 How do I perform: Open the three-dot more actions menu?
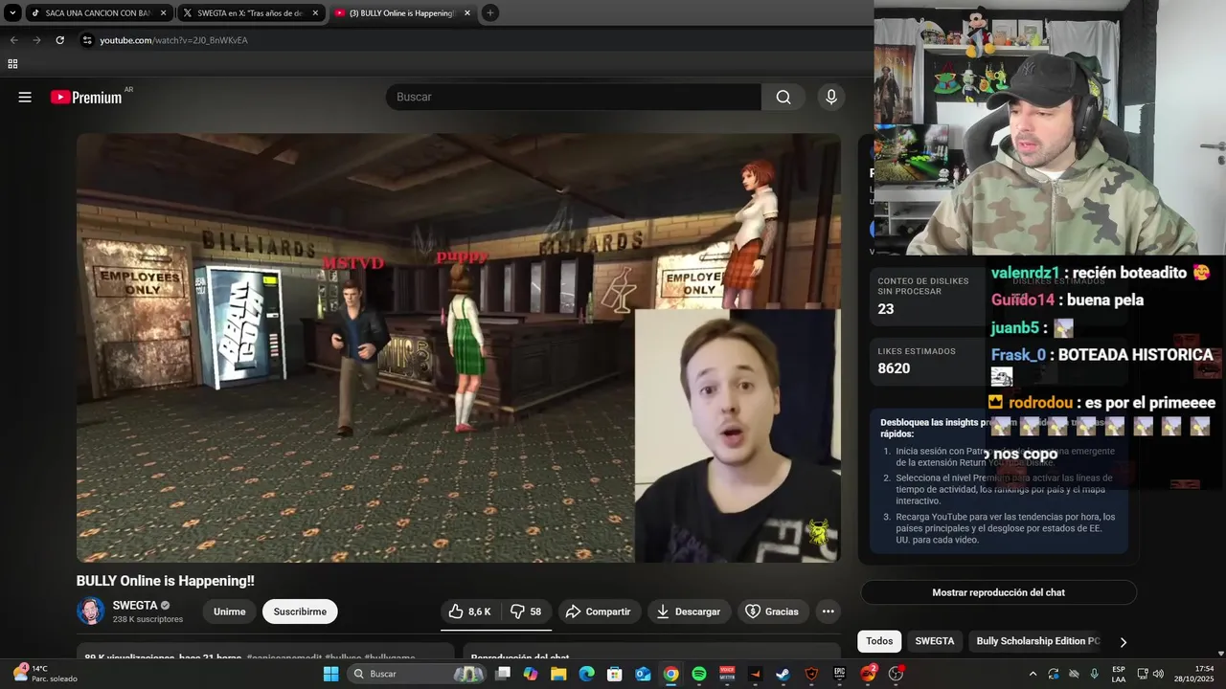829,611
